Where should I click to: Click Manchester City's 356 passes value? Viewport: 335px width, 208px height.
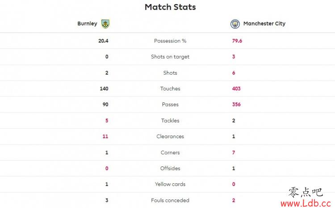236,104
